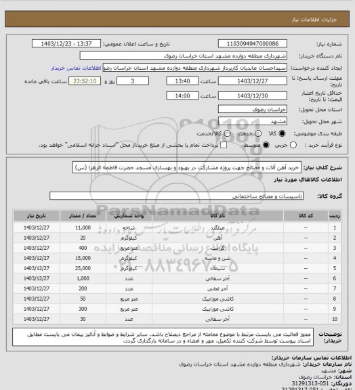Click the response deadline date 1403/12/27 field

tap(253, 81)
